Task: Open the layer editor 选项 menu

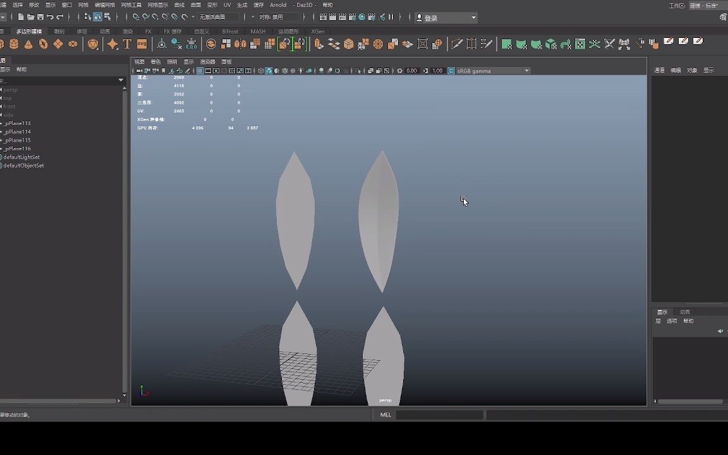Action: pos(672,321)
